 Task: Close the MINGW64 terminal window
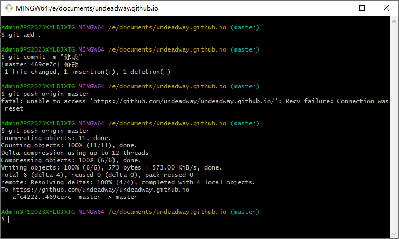coord(386,8)
